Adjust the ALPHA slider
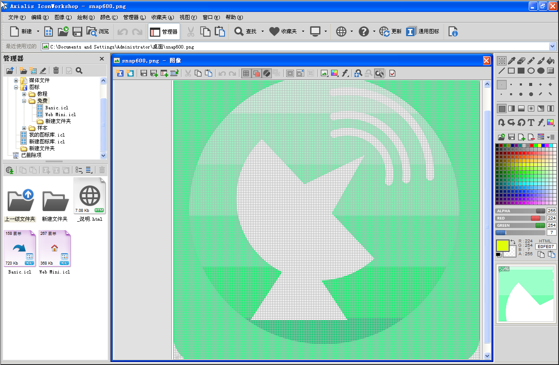Viewport: 559px width, 365px height. (520, 211)
